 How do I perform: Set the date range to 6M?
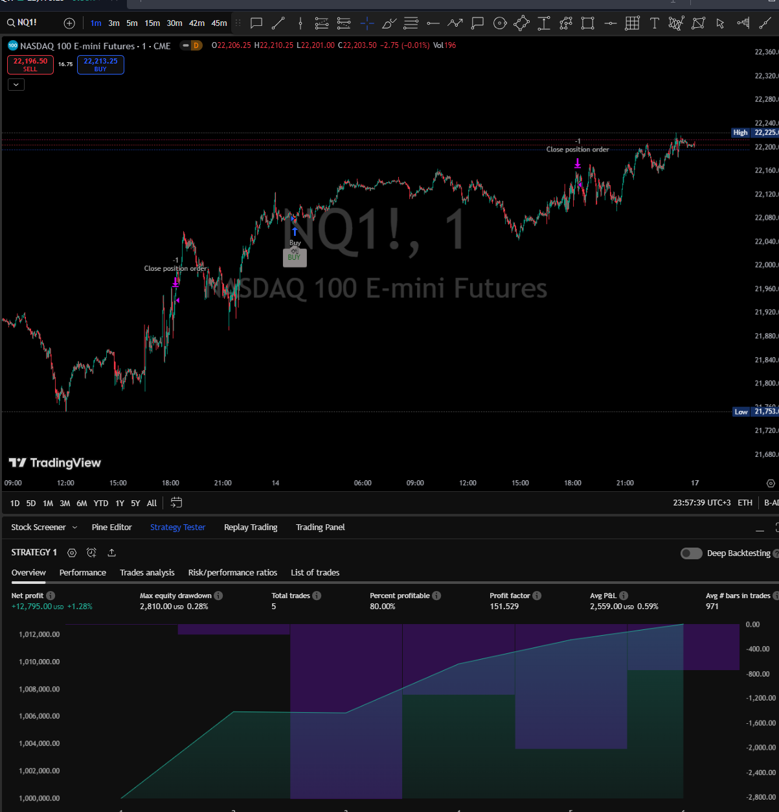[82, 503]
